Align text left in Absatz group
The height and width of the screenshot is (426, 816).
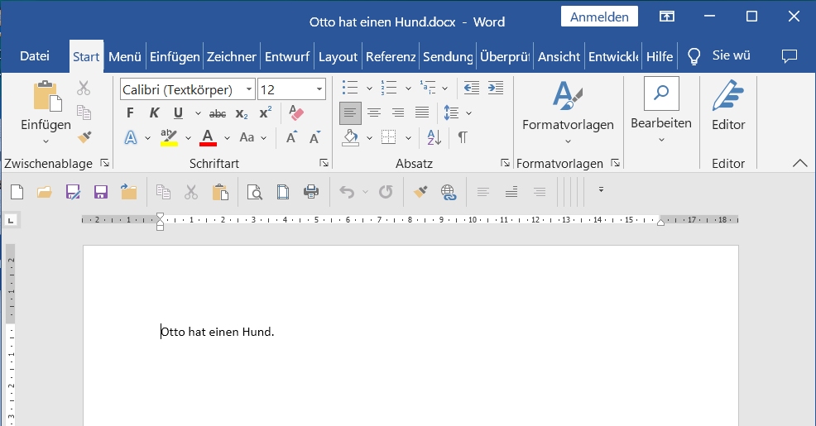pyautogui.click(x=350, y=112)
